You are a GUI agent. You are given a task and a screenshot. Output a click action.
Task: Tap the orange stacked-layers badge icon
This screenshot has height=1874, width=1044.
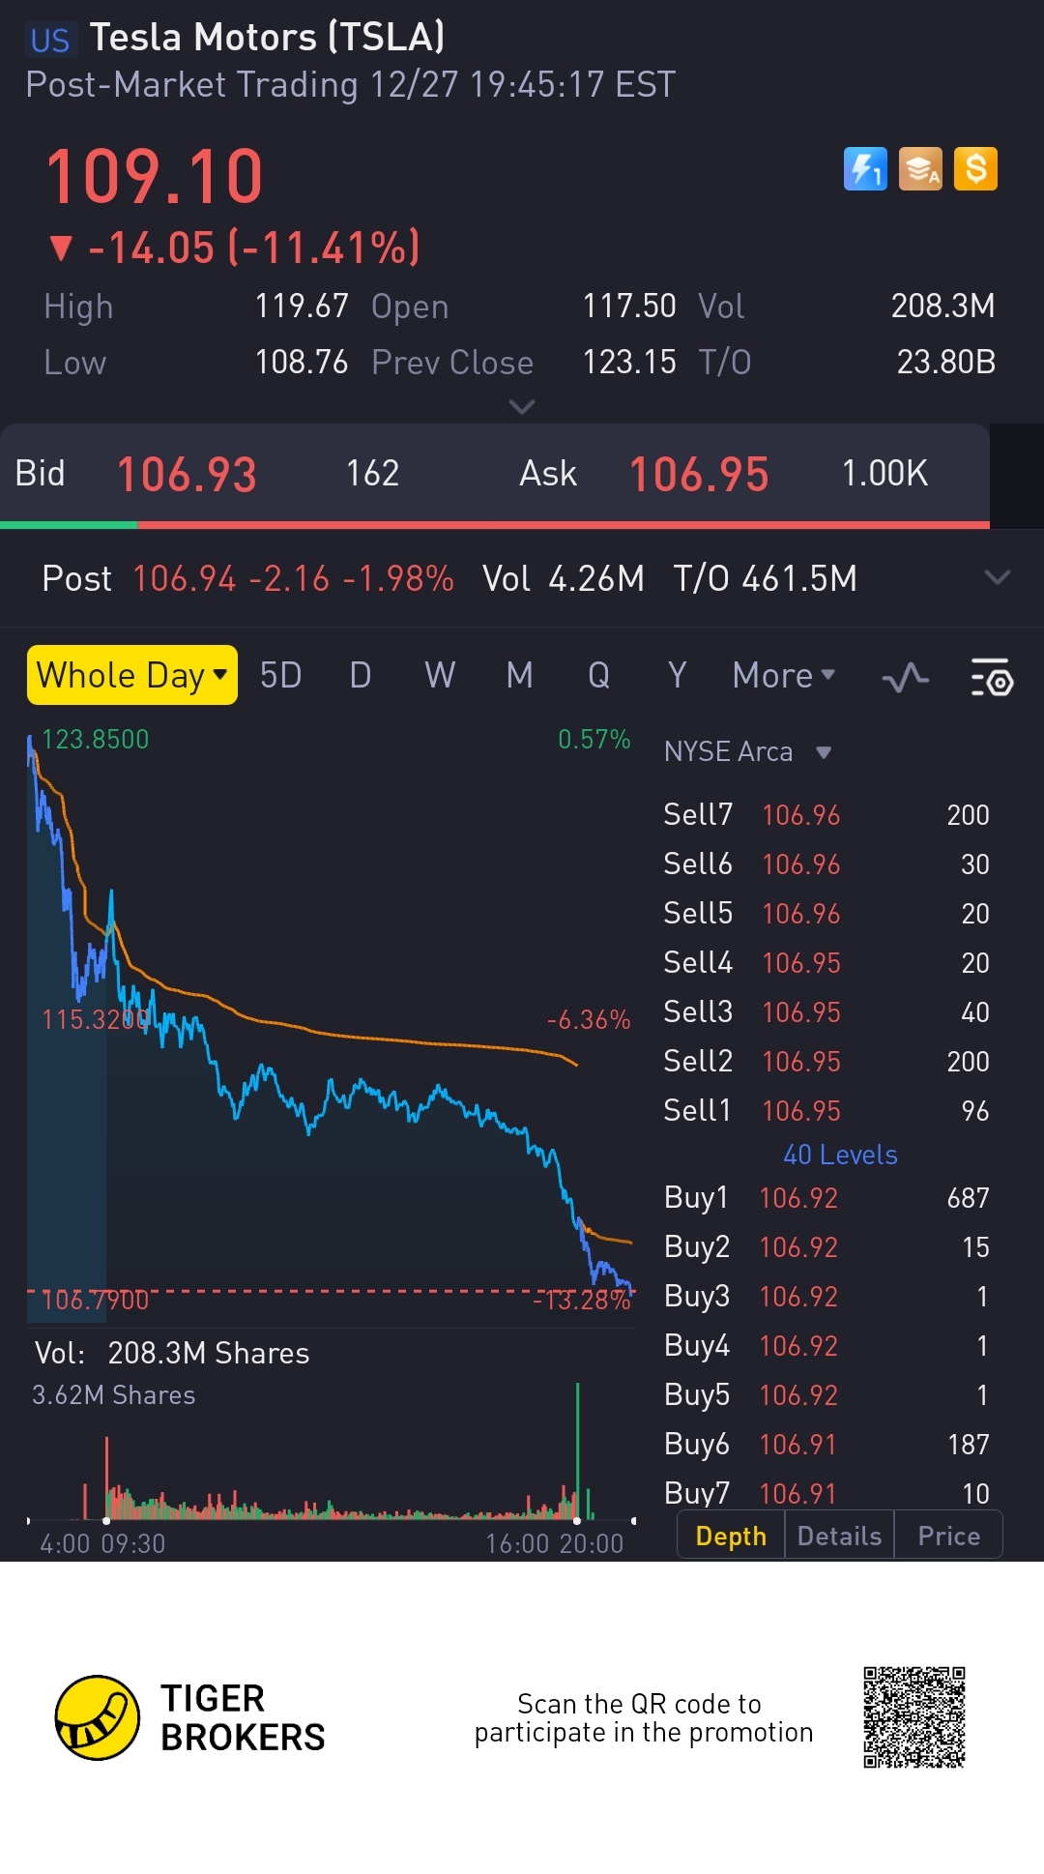pos(920,169)
